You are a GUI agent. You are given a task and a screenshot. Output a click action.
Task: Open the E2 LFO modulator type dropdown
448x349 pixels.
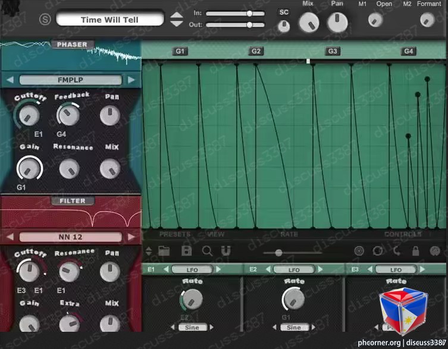click(294, 269)
